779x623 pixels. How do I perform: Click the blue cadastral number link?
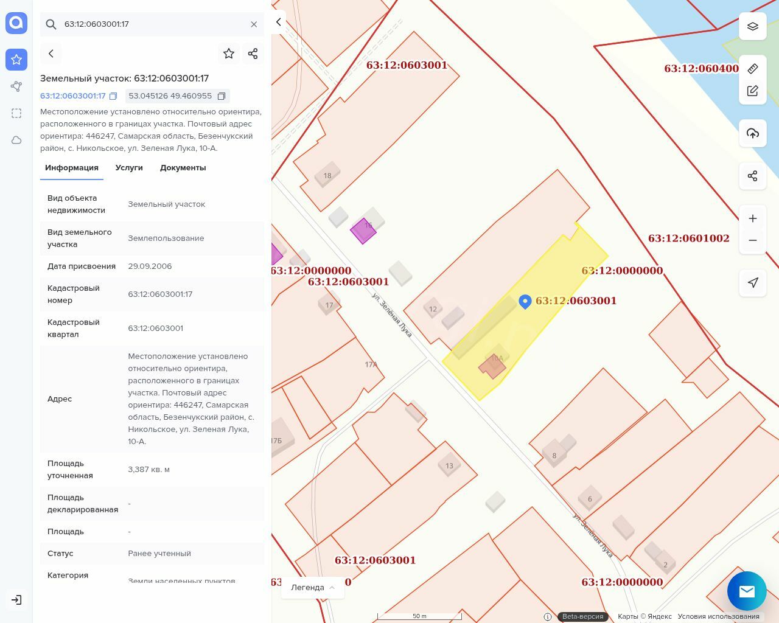(x=72, y=96)
